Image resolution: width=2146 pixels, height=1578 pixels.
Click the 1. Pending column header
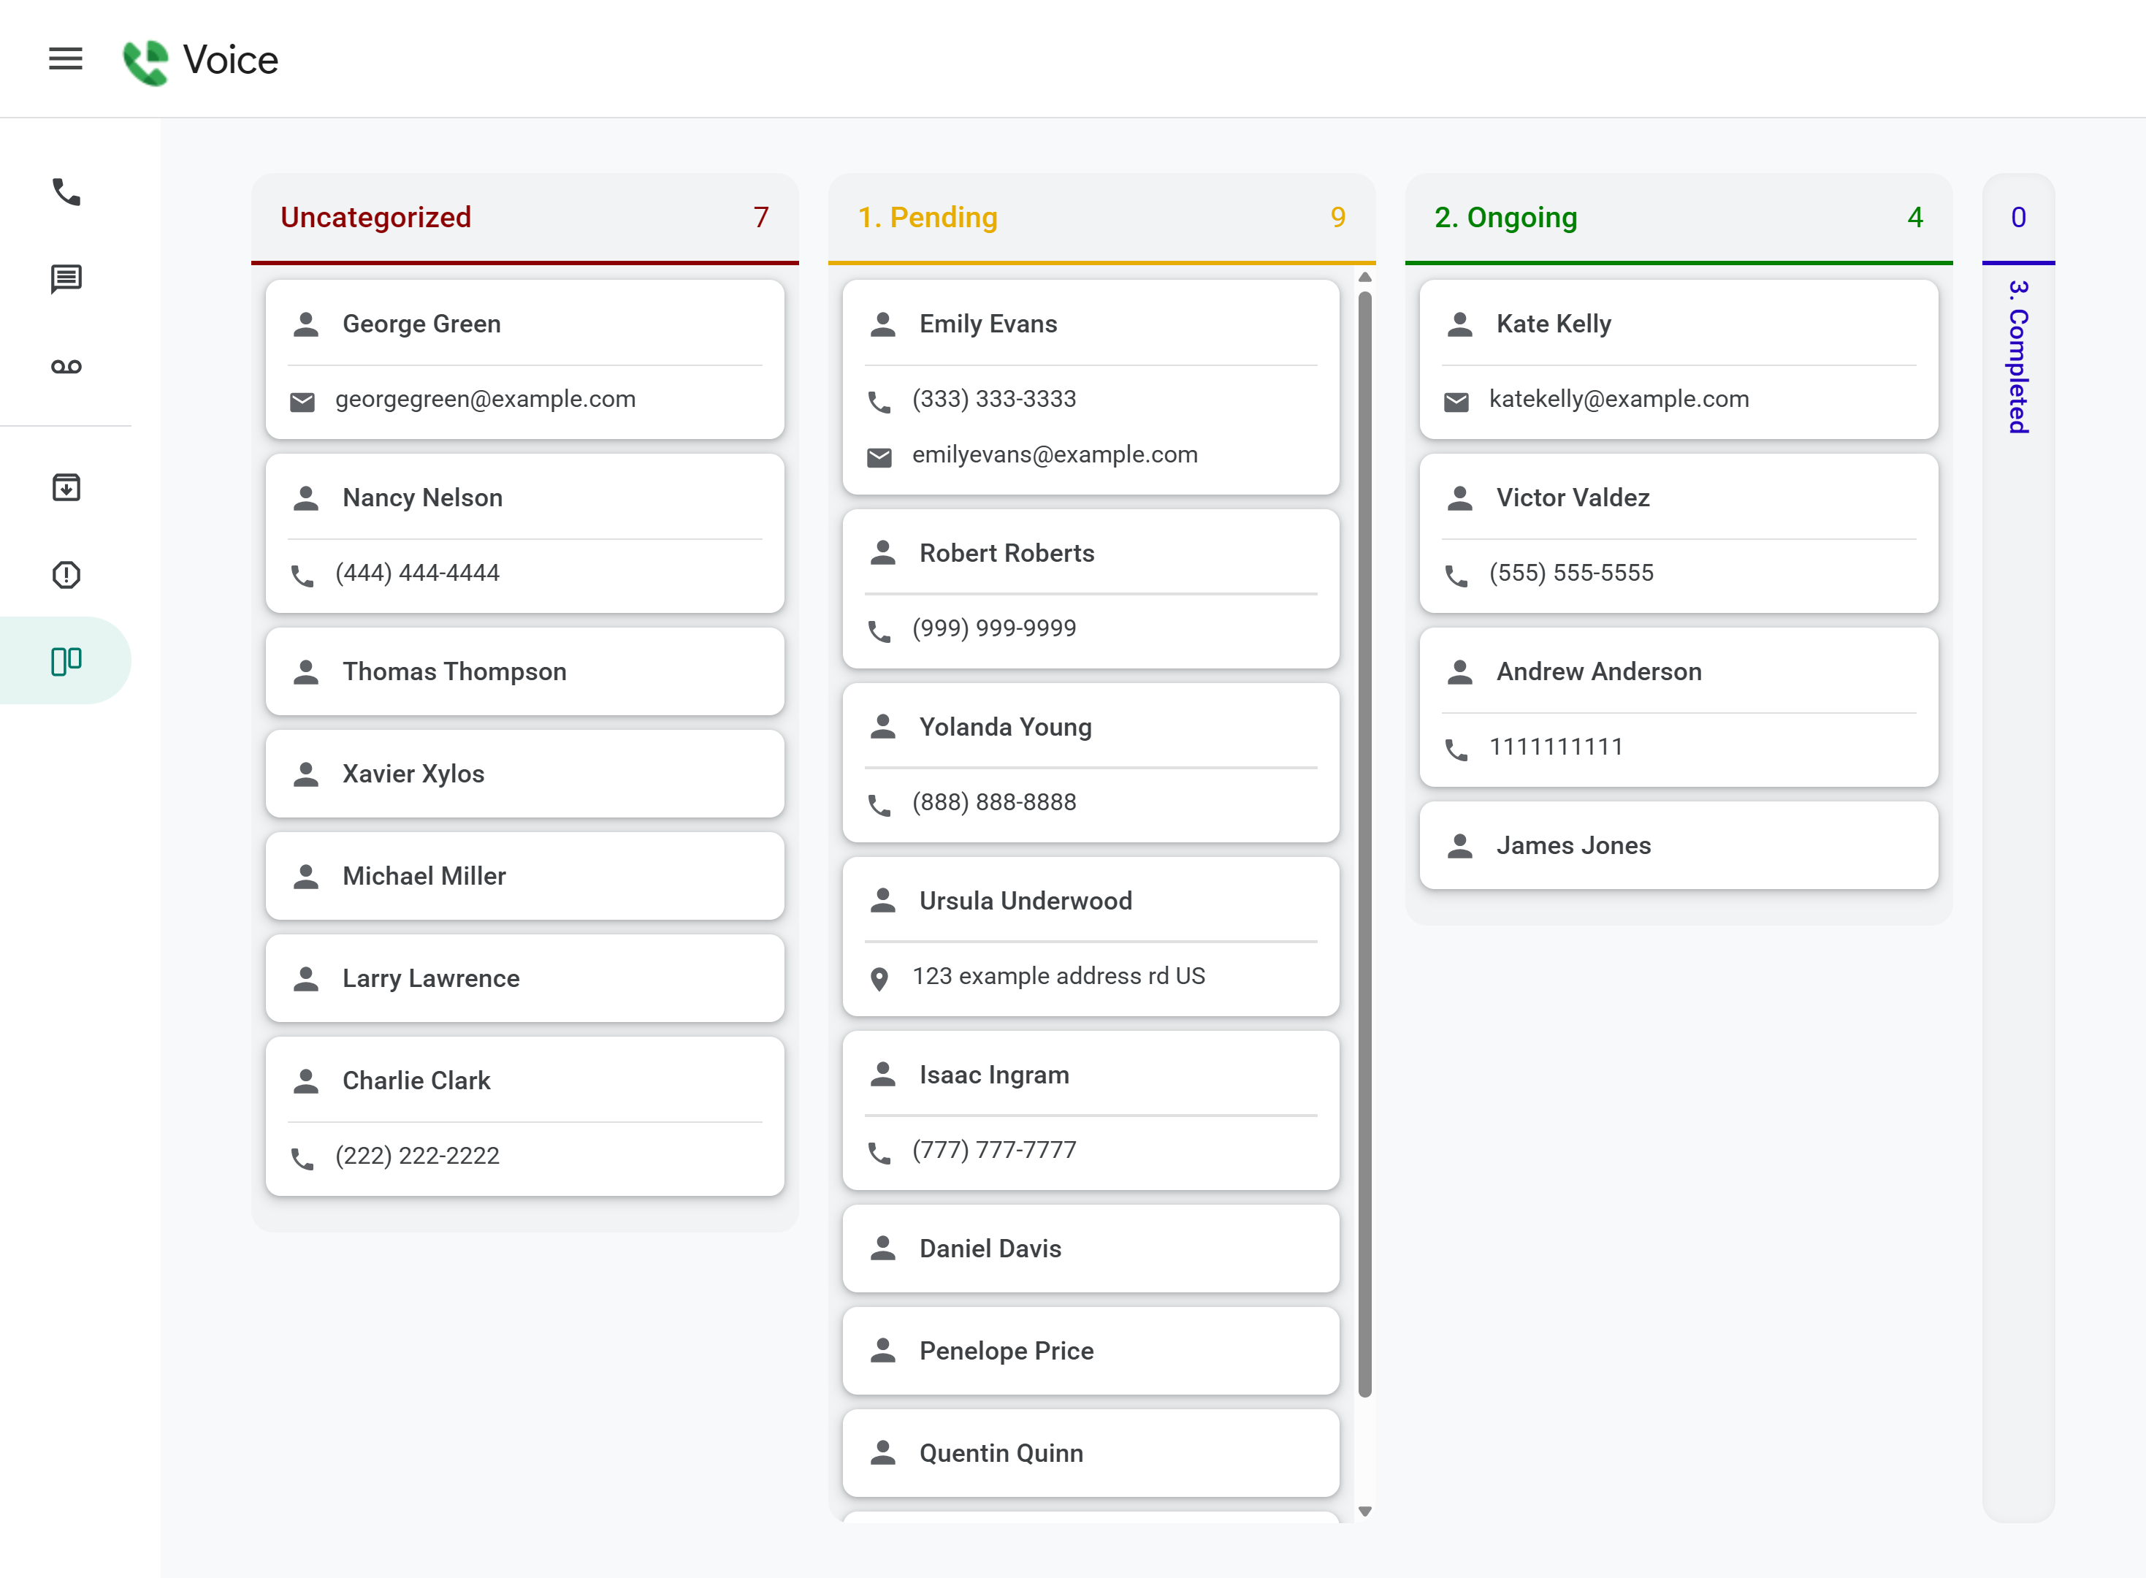[926, 218]
